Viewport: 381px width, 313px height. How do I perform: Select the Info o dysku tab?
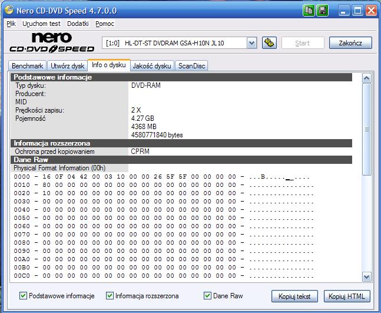tap(108, 65)
